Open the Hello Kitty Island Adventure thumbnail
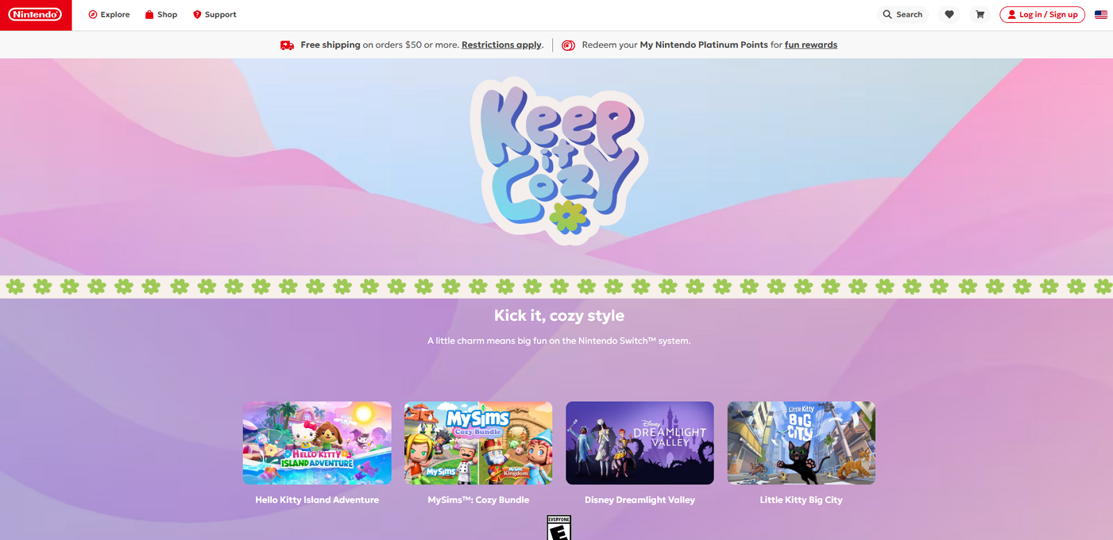This screenshot has height=540, width=1113. [317, 443]
